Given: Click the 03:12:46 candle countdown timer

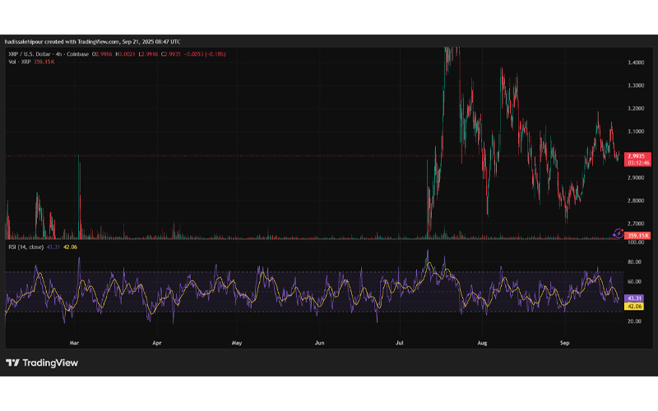Looking at the screenshot, I should click(x=638, y=163).
